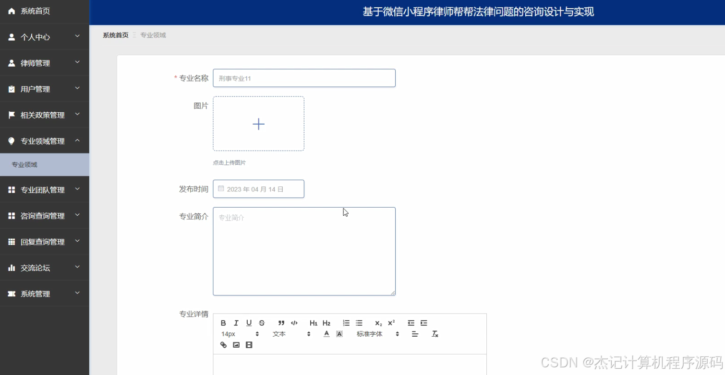The width and height of the screenshot is (725, 375).
Task: Click the flag icon beside 相关政策管理
Action: [12, 115]
